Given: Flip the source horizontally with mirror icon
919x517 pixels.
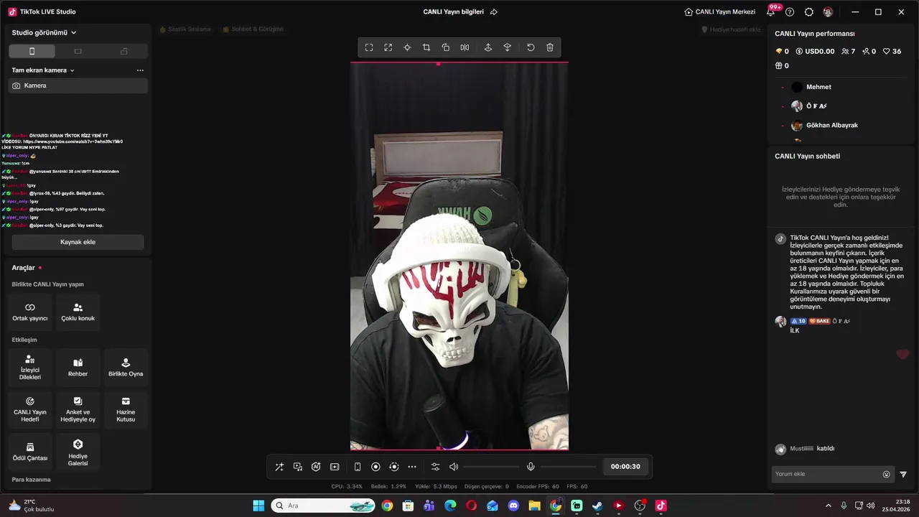Looking at the screenshot, I should pos(465,47).
